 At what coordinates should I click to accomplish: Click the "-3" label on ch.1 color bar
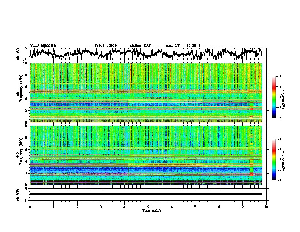[x=279, y=76]
